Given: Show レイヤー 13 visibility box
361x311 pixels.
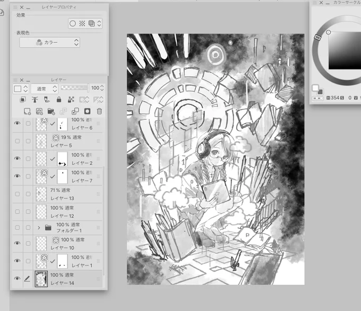Looking at the screenshot, I should 18,194.
